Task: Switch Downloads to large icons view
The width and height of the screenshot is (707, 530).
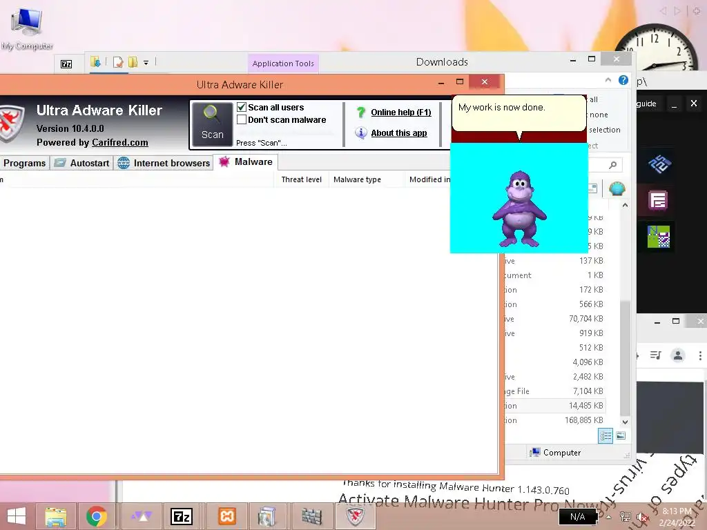Action: 621,435
